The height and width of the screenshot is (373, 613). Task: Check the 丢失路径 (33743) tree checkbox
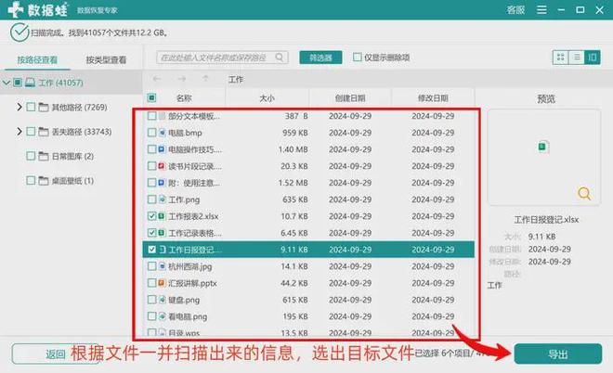tap(31, 132)
